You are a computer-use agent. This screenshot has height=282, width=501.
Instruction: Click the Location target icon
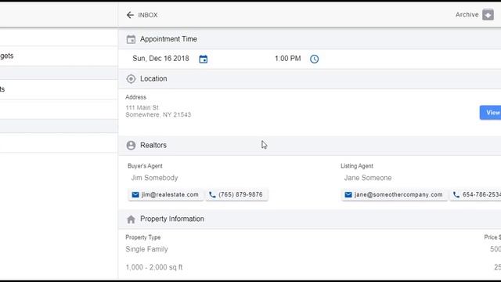(131, 78)
